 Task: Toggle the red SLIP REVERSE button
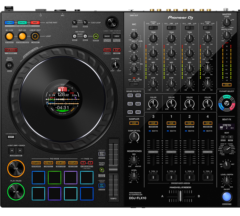tap(11, 50)
